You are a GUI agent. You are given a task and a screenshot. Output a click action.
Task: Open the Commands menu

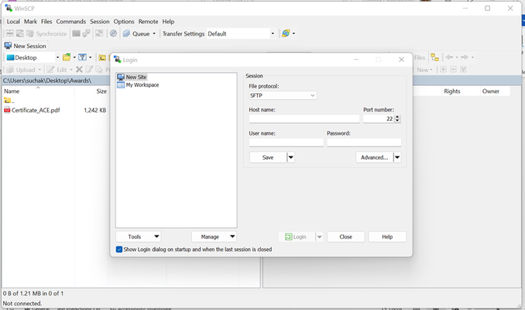(x=71, y=22)
